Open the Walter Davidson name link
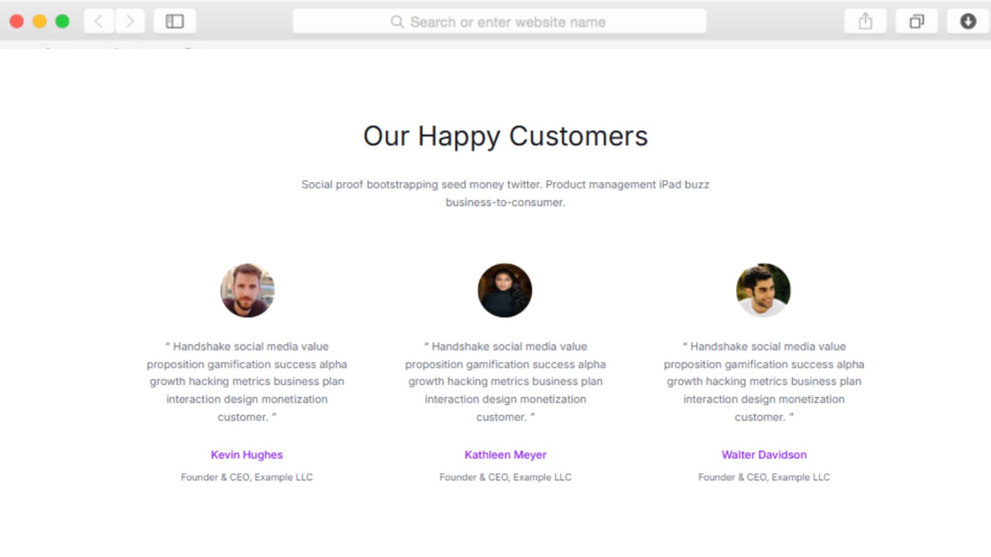The width and height of the screenshot is (991, 557). (764, 455)
